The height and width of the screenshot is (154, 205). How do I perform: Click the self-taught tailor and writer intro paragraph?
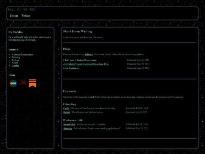tap(30, 39)
